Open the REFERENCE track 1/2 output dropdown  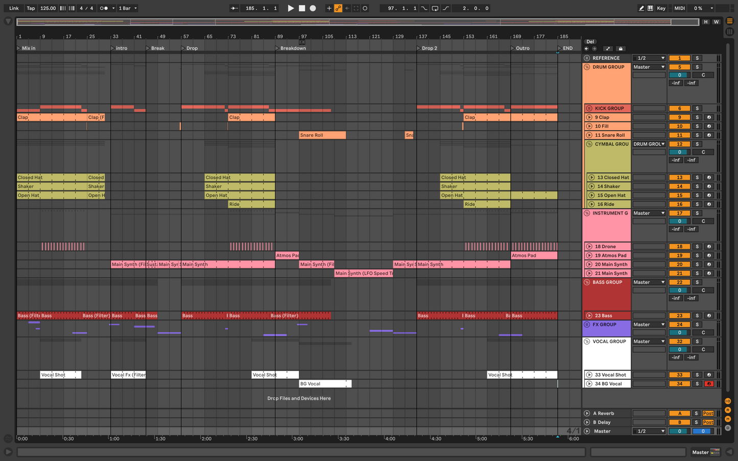[x=649, y=58]
